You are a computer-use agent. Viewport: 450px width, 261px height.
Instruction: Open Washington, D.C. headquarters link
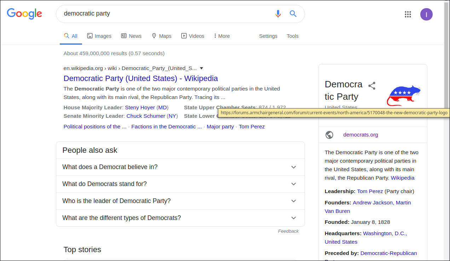385,233
